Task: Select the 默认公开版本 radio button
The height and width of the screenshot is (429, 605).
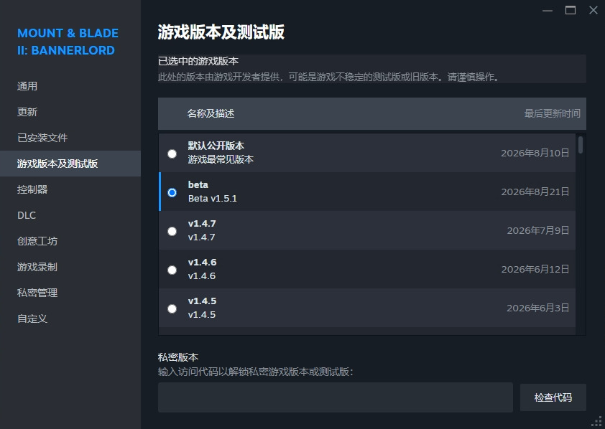Action: 172,154
